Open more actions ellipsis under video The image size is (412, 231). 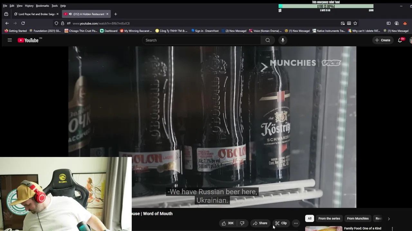pyautogui.click(x=296, y=223)
